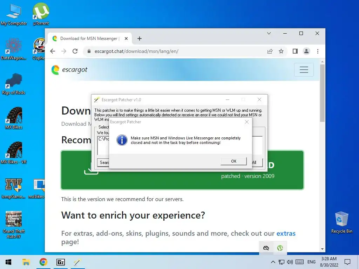Image resolution: width=359 pixels, height=269 pixels.
Task: Go back in Chrome browser
Action: 53,51
